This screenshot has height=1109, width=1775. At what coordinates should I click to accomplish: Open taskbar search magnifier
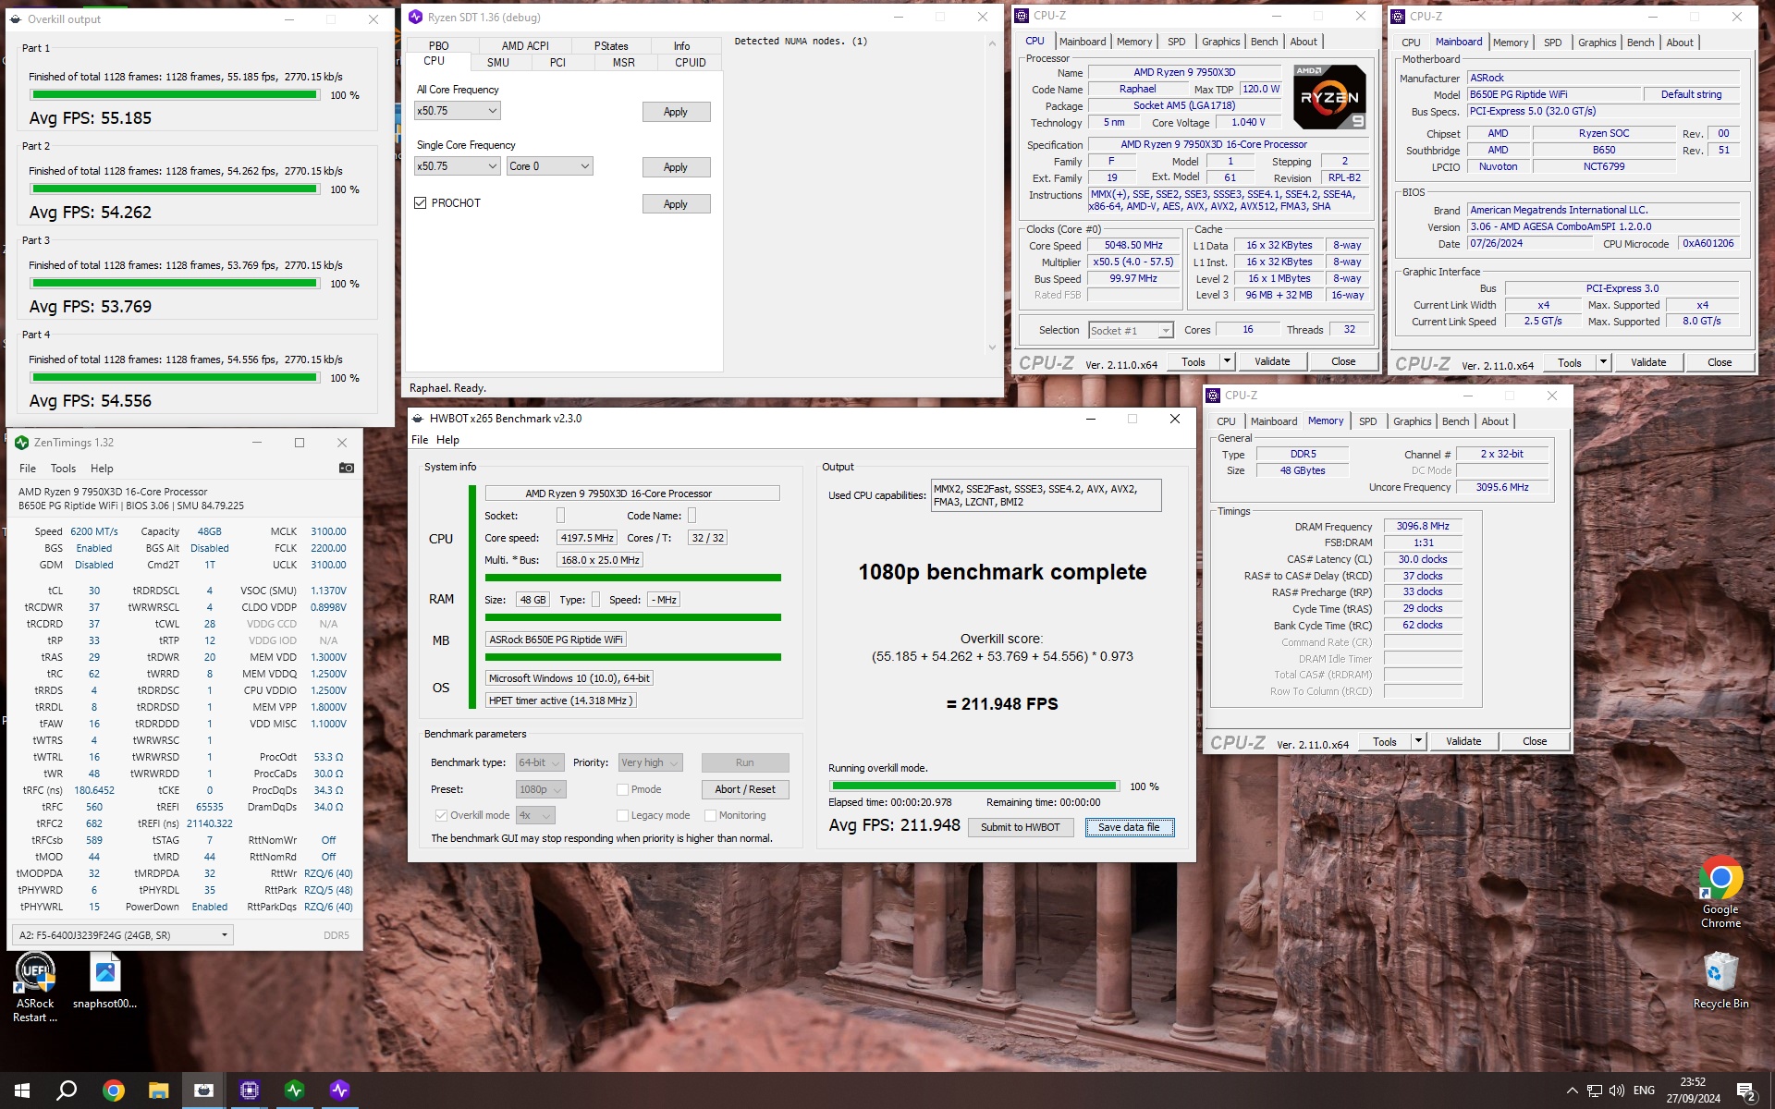[67, 1091]
